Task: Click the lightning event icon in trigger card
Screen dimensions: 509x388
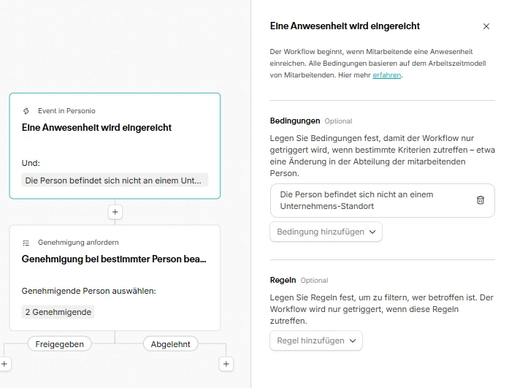Action: click(x=27, y=111)
